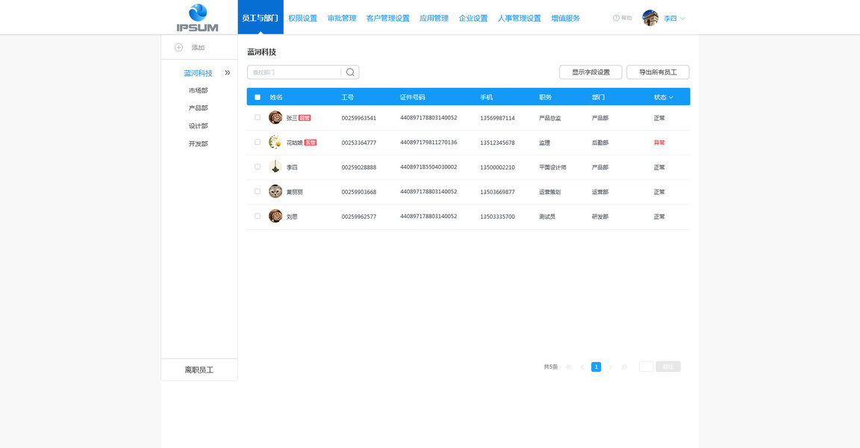Go to next page arrow

coord(610,367)
